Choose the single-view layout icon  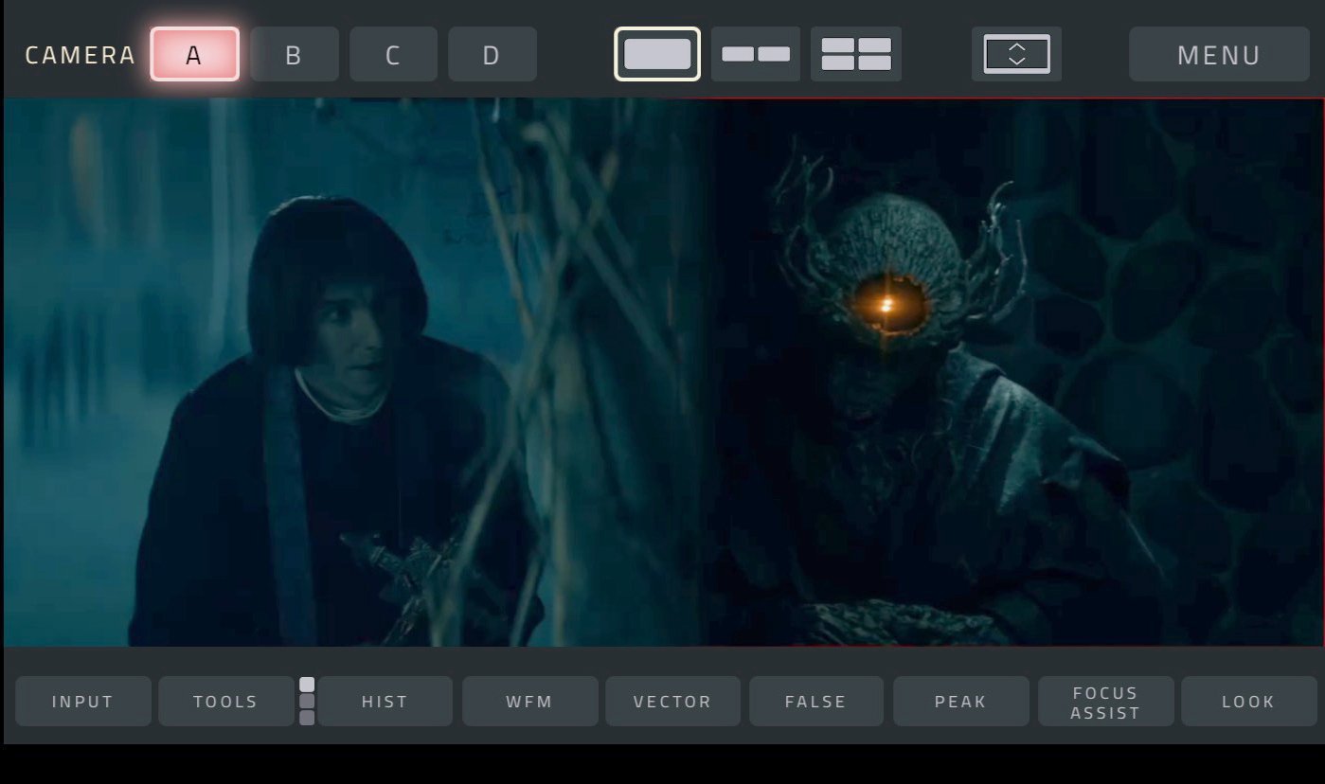(657, 54)
